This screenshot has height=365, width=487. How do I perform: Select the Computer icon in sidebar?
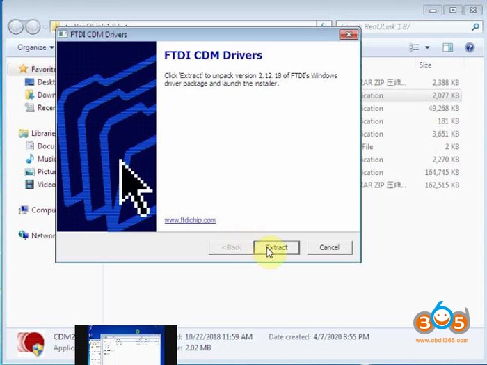(23, 210)
